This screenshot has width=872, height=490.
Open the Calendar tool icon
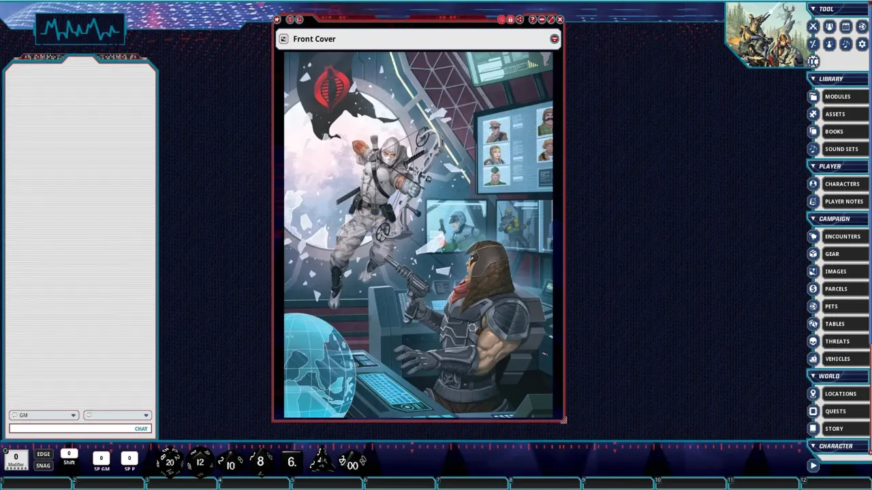pos(845,27)
